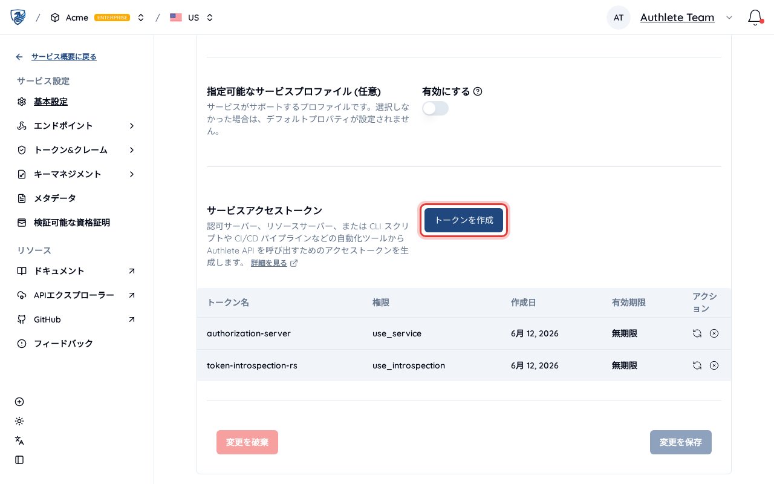Go back via サービス概要に戻る link

coord(64,57)
